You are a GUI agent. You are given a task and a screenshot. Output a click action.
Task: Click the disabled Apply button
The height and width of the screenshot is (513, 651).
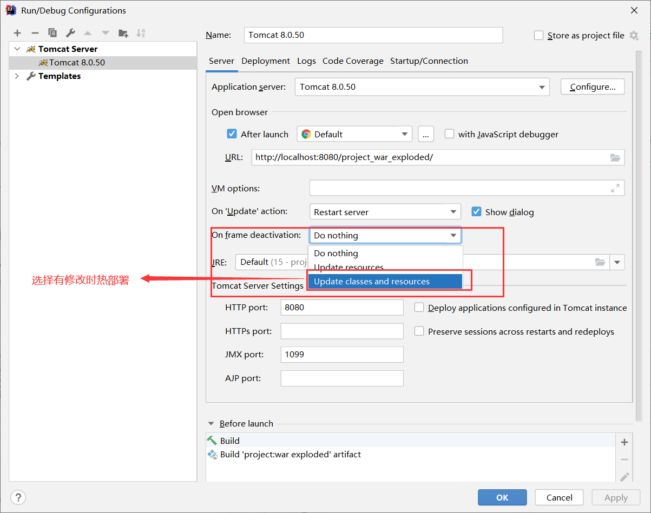616,497
